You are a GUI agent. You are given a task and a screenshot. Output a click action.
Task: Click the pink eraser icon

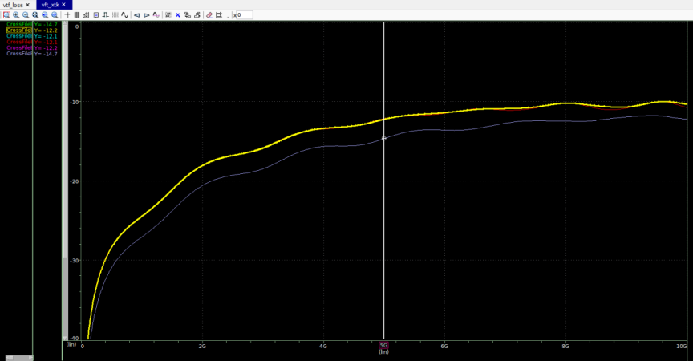point(209,15)
